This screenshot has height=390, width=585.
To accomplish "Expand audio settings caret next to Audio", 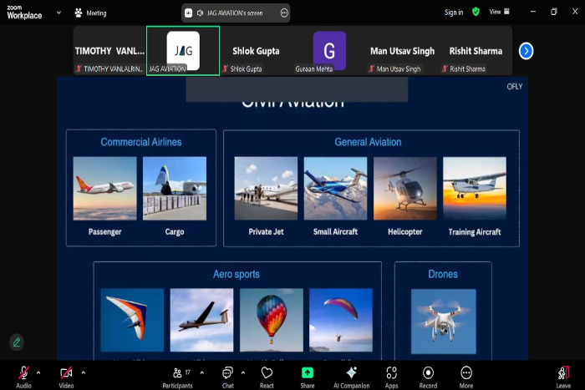I will pyautogui.click(x=38, y=372).
